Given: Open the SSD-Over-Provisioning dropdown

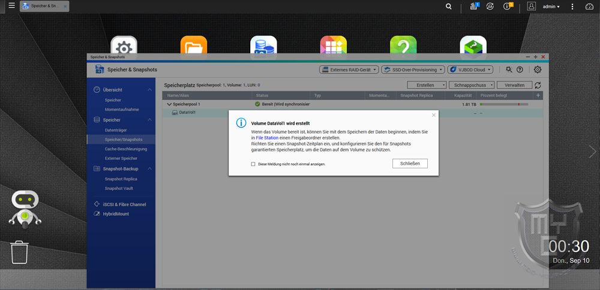Looking at the screenshot, I should click(x=413, y=70).
